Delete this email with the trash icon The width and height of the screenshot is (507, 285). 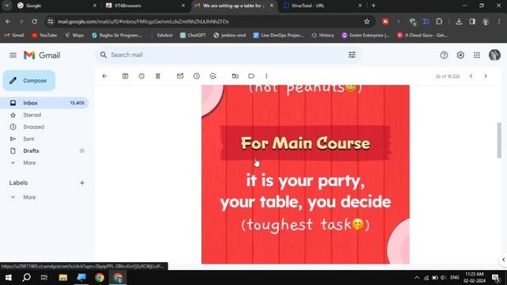click(x=158, y=76)
